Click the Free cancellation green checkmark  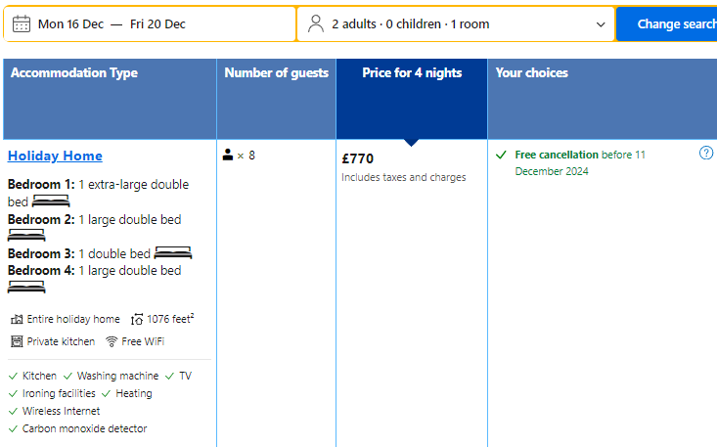coord(502,155)
